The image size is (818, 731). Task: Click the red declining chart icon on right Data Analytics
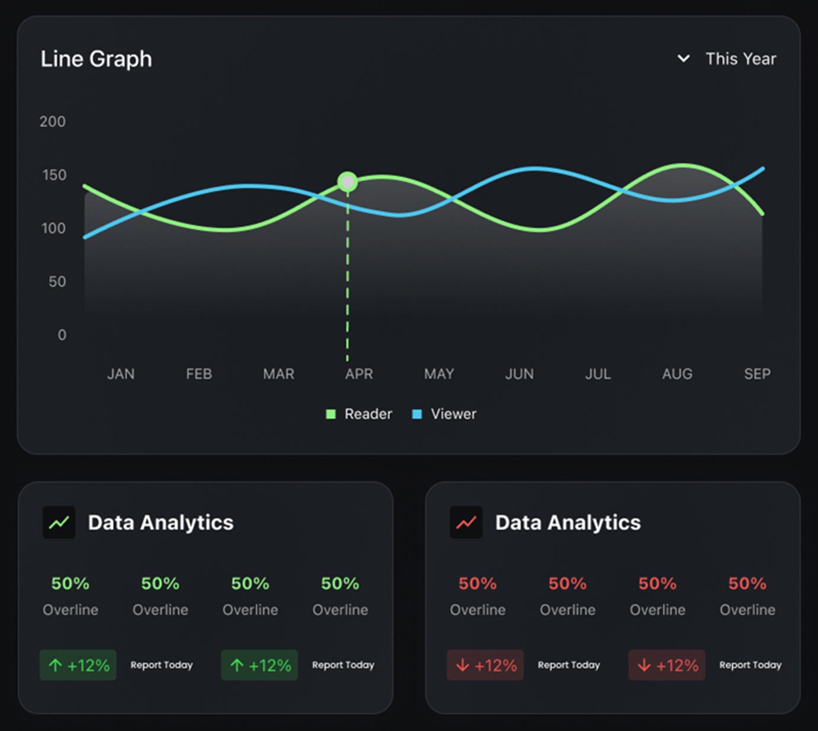pos(466,522)
